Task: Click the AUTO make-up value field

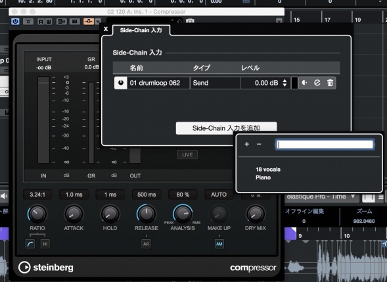Action: coord(219,195)
